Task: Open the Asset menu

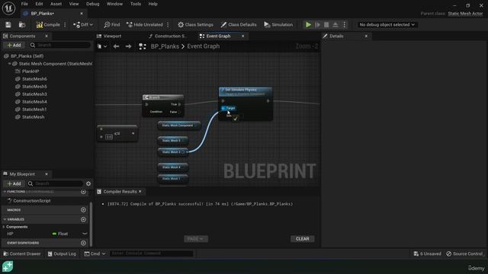Action: [56, 4]
